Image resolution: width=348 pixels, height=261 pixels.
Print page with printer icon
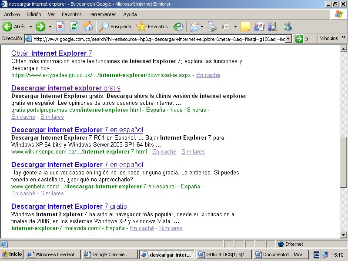click(x=212, y=27)
